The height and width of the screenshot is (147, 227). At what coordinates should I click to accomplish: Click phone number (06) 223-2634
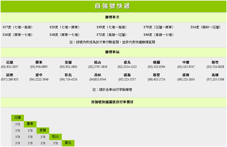pyautogui.click(x=186, y=79)
